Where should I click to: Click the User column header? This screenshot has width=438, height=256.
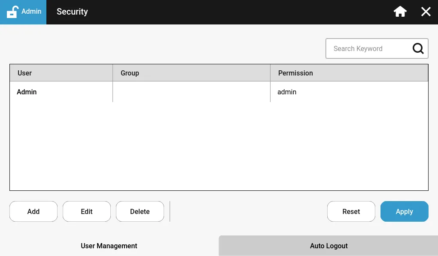[x=61, y=73]
